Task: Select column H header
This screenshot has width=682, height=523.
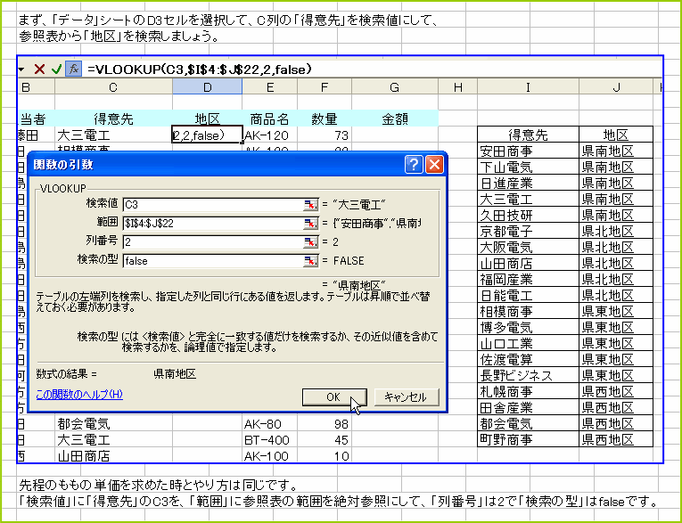Action: [x=457, y=87]
